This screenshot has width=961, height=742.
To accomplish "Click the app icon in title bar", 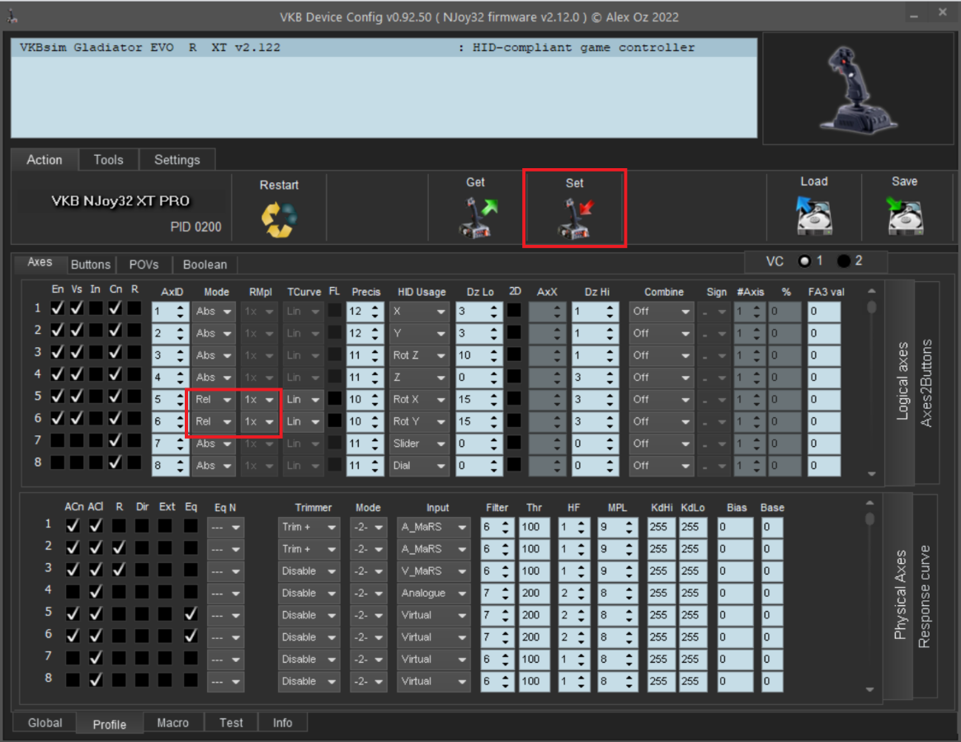I will 12,16.
